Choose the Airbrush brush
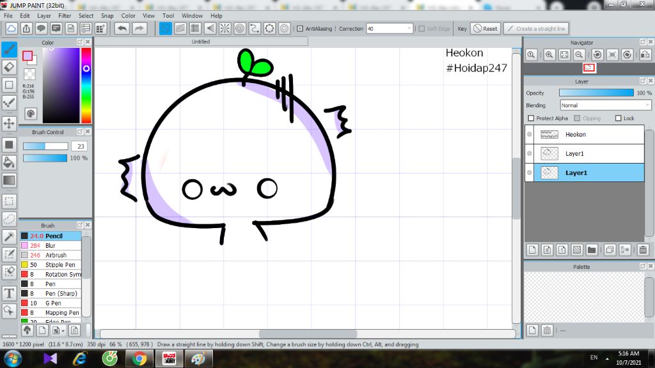This screenshot has height=368, width=655. pyautogui.click(x=51, y=255)
